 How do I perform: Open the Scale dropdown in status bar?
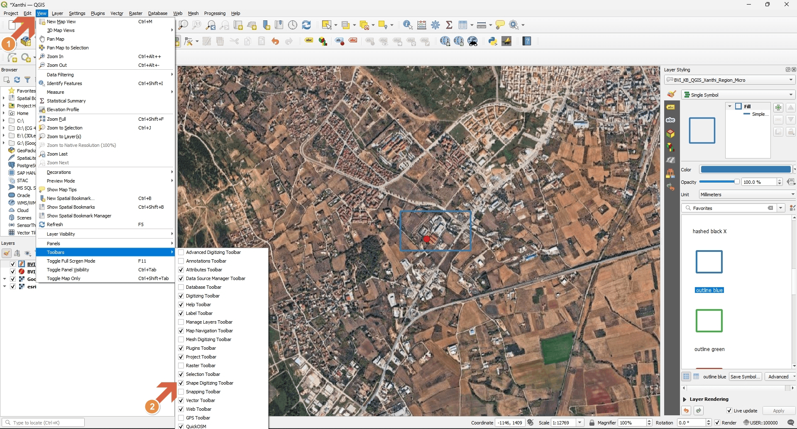click(580, 423)
